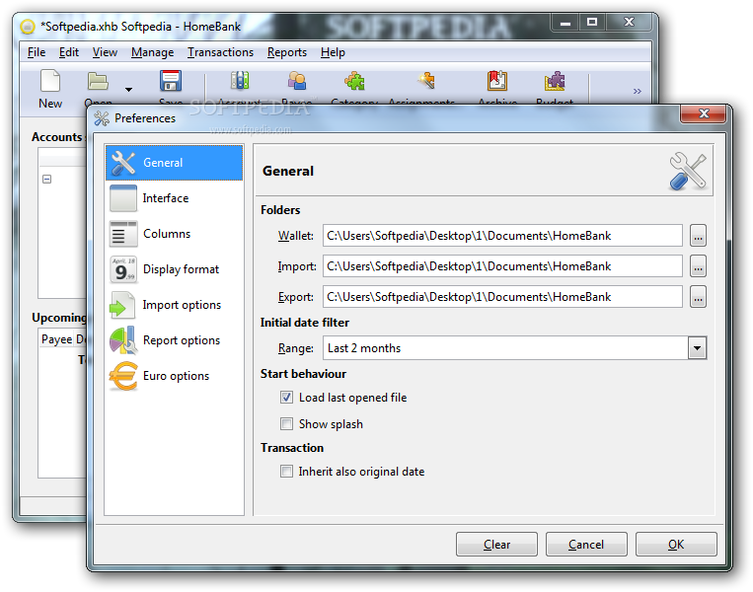753x592 pixels.
Task: Expand the Open button dropdown arrow
Action: point(128,90)
